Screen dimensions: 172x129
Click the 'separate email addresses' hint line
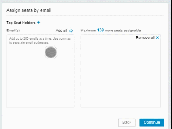29,42
